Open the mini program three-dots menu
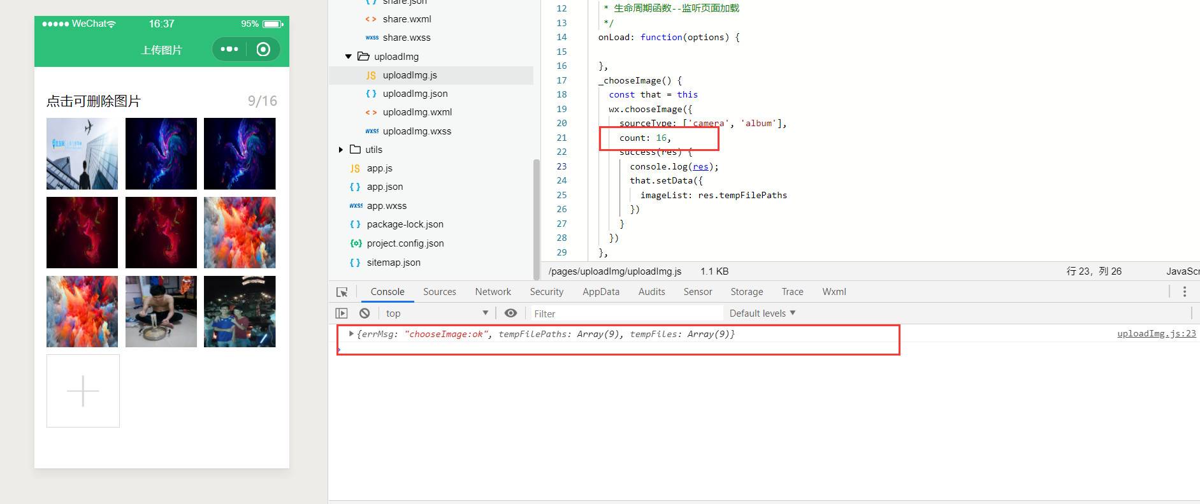This screenshot has height=504, width=1200. click(x=229, y=49)
